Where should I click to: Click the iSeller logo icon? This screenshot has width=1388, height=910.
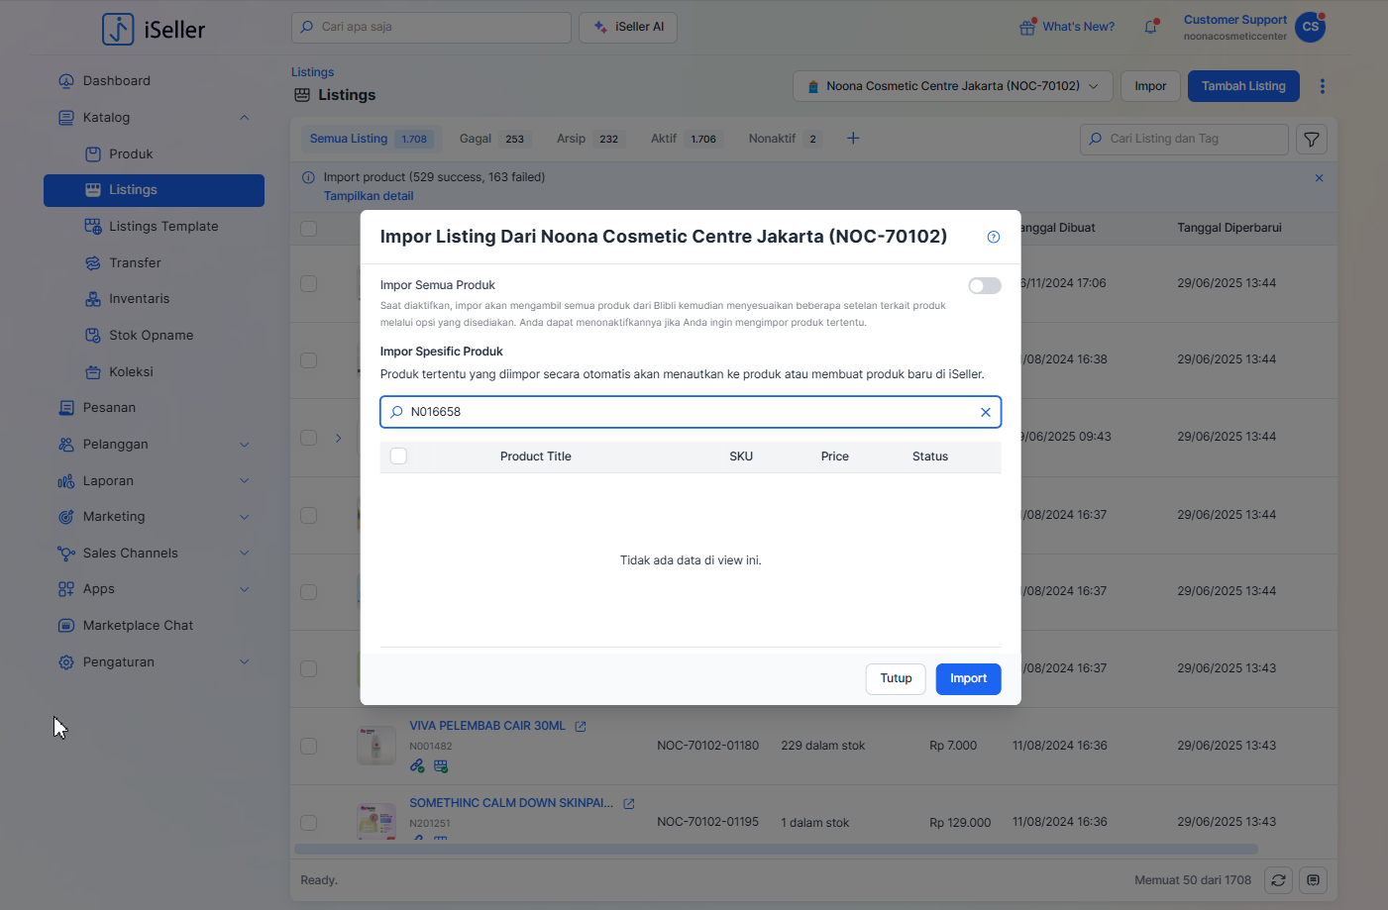click(x=118, y=29)
